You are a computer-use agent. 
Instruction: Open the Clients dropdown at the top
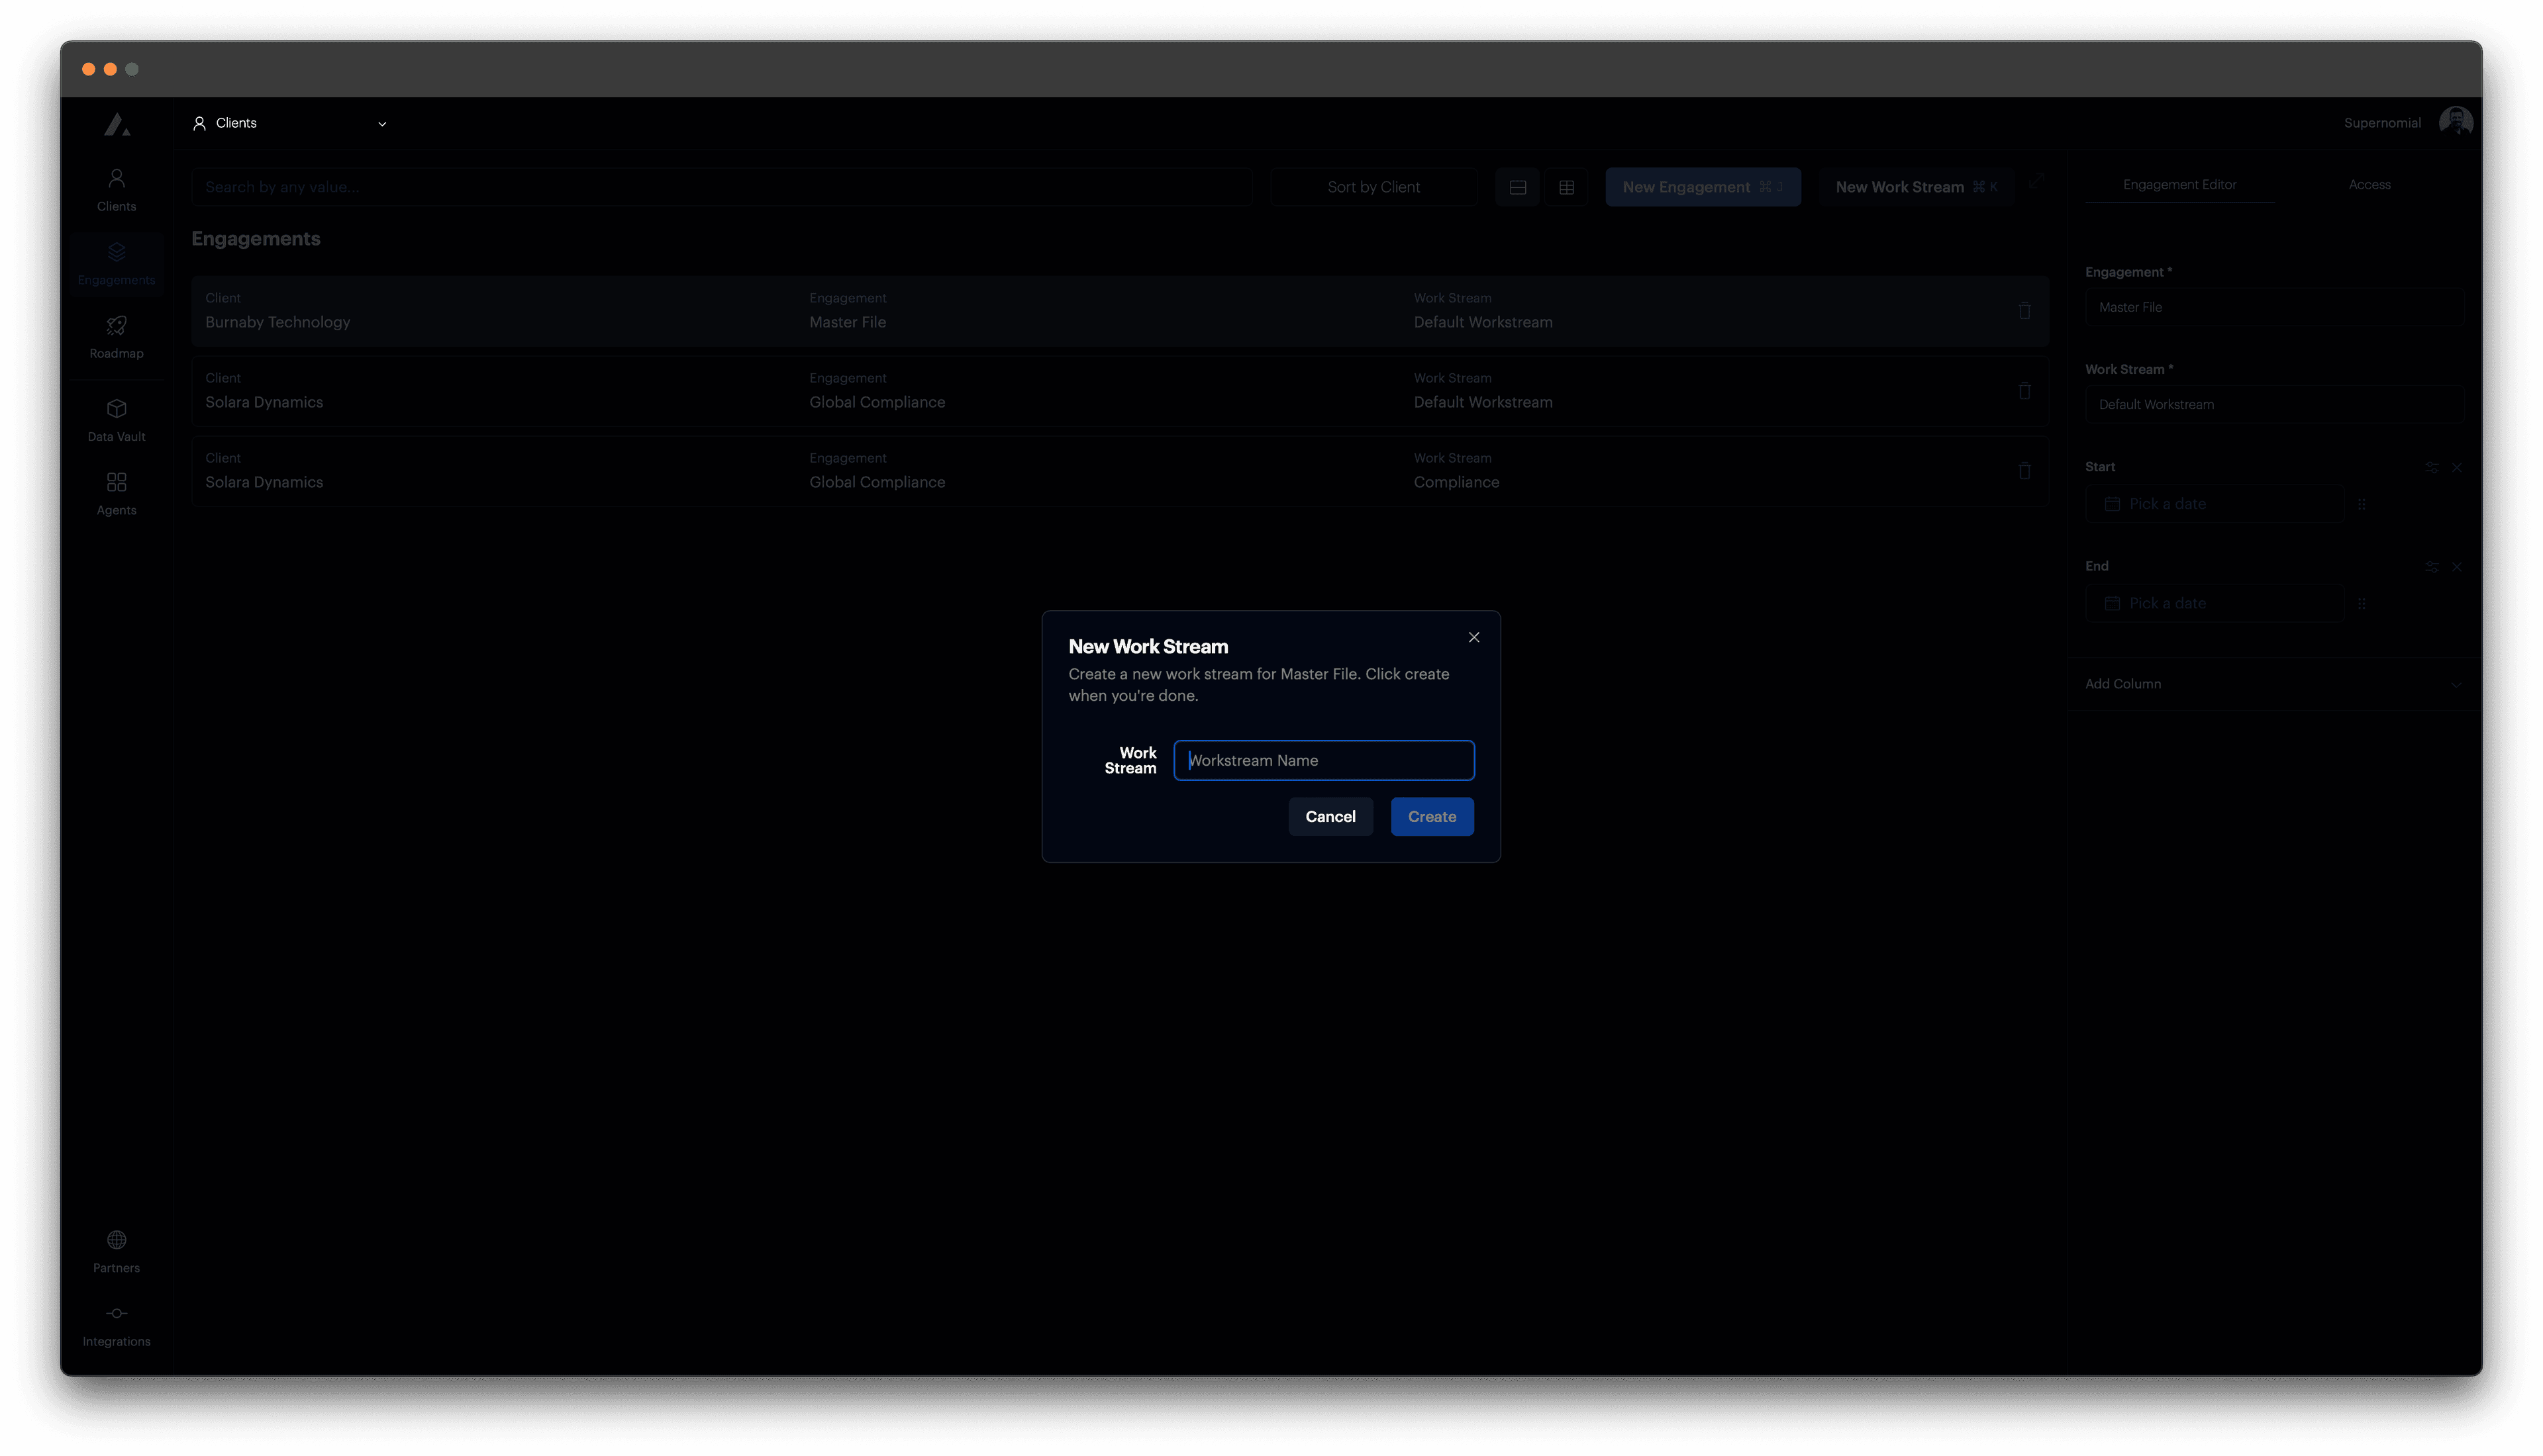coord(290,123)
